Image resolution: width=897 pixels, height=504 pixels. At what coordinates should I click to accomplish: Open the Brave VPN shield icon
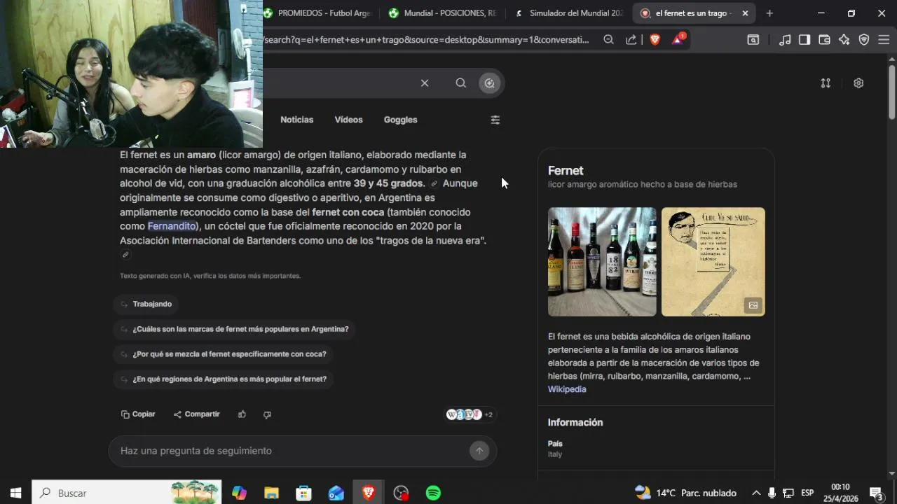point(864,40)
